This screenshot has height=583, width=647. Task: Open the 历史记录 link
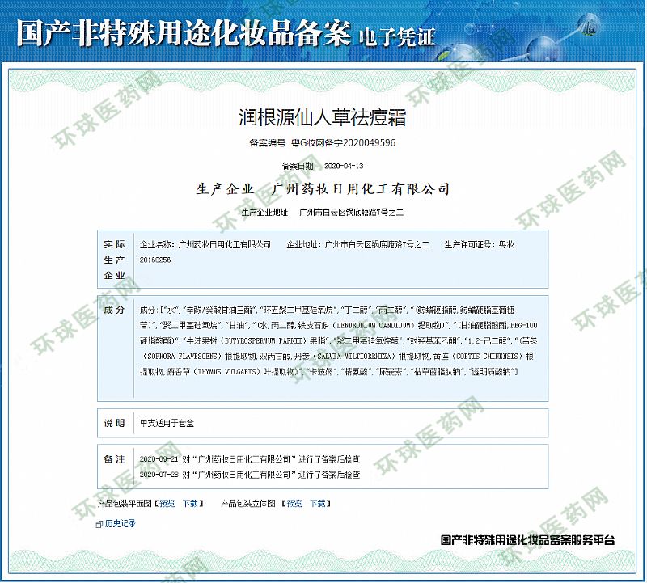(x=121, y=523)
